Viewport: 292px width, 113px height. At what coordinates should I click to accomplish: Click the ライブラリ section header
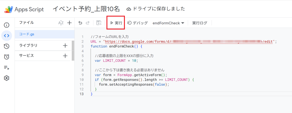click(28, 46)
